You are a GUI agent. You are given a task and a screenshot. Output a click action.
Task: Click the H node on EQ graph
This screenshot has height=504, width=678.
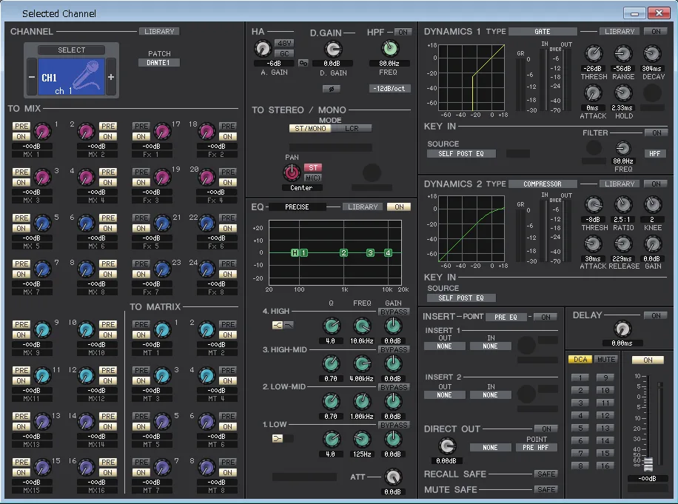(295, 253)
